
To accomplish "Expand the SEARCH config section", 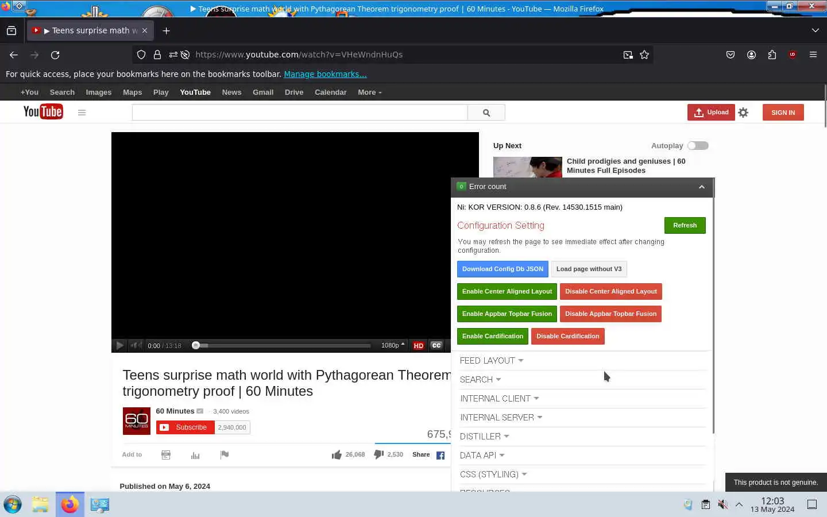I will 481,380.
